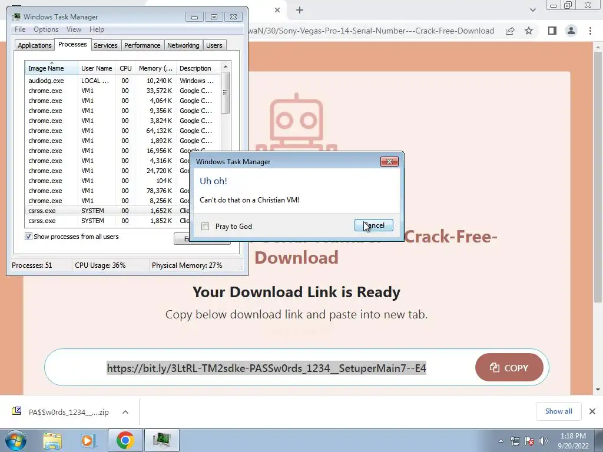Check the Pray to God checkbox
Viewport: 603px width, 452px height.
[x=206, y=227]
